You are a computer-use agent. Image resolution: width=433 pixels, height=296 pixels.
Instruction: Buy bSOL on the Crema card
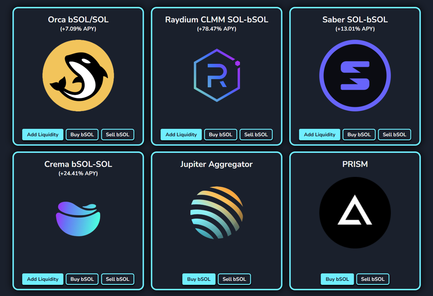82,279
